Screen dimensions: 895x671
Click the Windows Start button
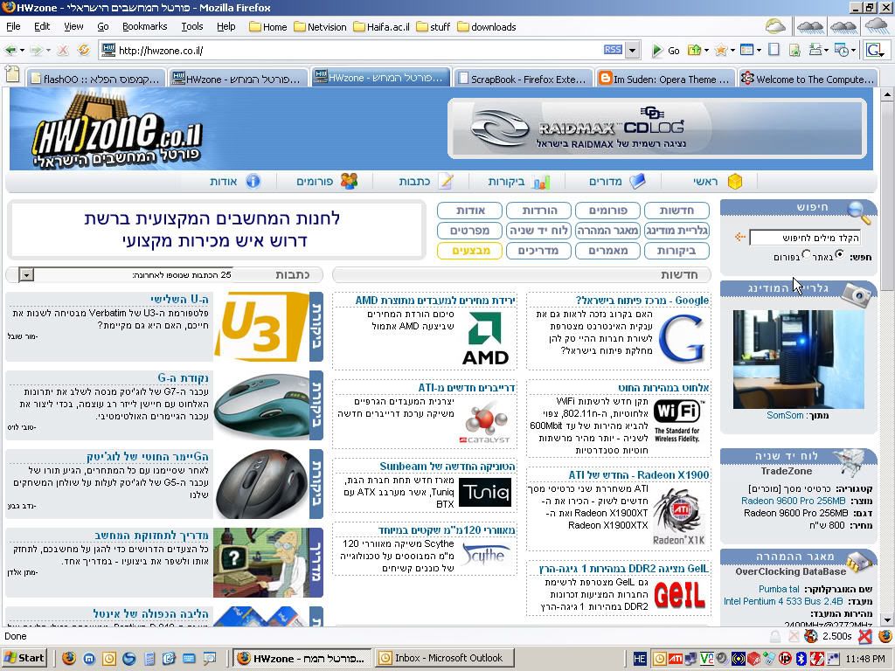coord(24,659)
